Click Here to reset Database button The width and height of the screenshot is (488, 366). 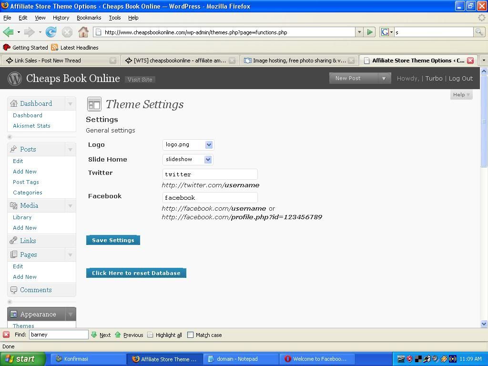(136, 273)
